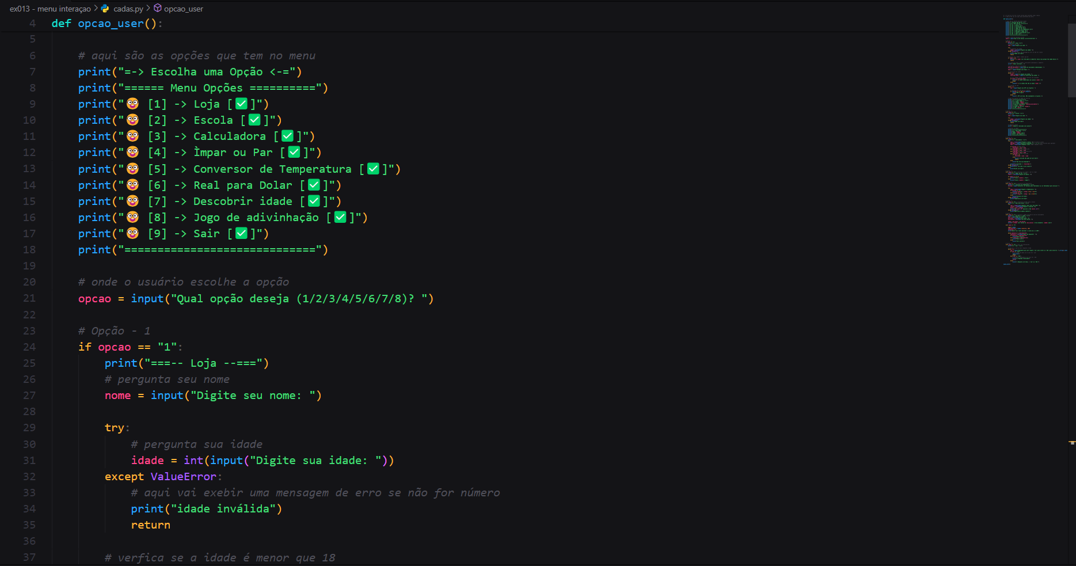The width and height of the screenshot is (1076, 566).
Task: Click line number 24 in the gutter
Action: coord(30,347)
